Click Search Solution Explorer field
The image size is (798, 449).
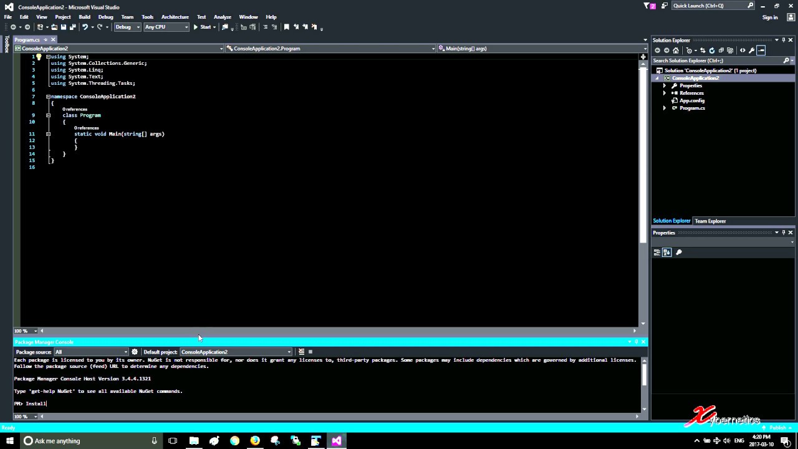(x=723, y=60)
